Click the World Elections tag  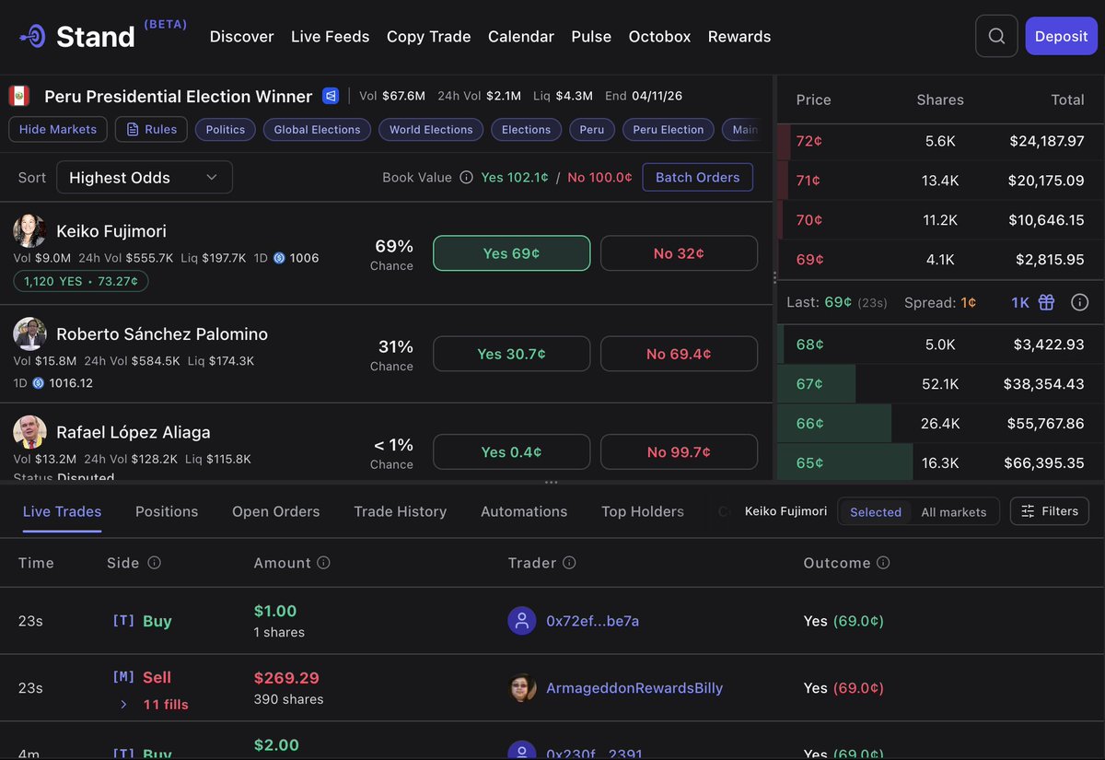tap(431, 130)
